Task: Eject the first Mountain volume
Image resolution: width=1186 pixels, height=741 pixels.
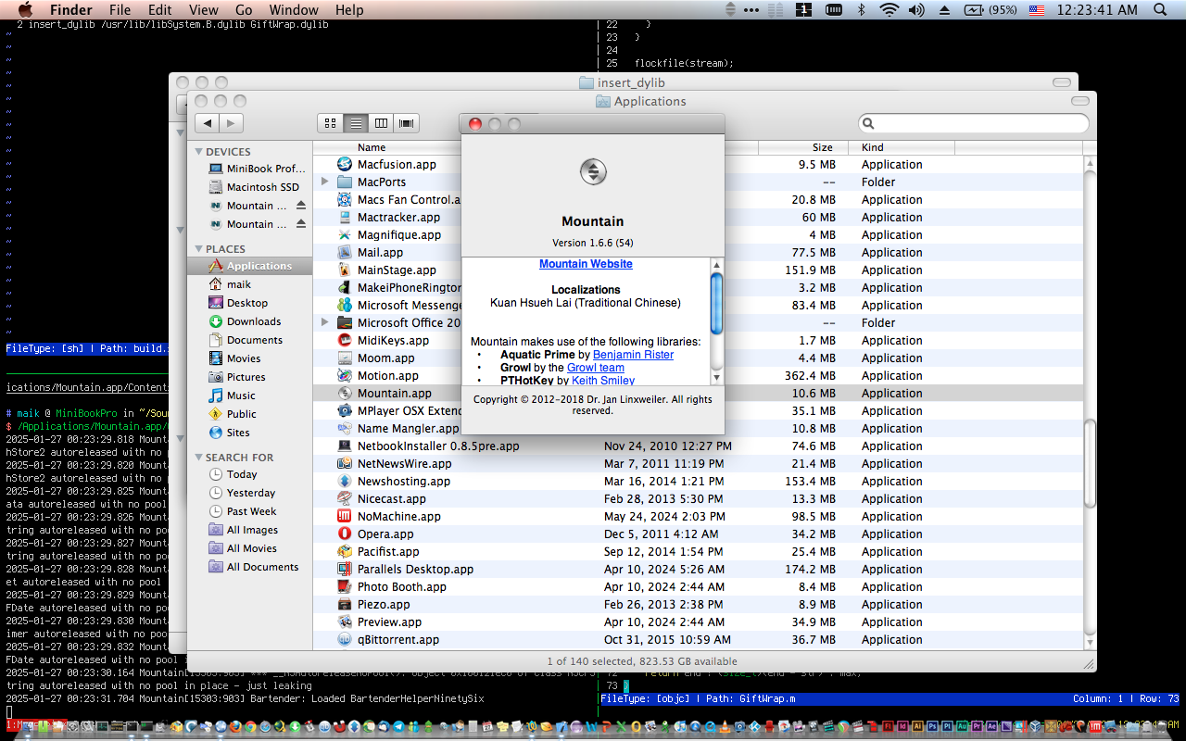Action: 301,206
